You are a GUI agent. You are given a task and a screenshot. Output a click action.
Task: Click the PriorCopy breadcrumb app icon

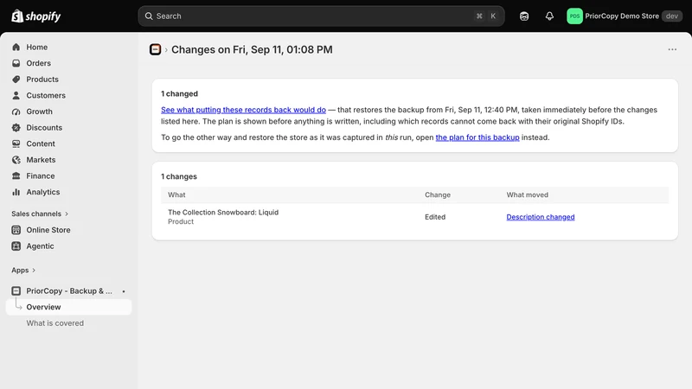(x=155, y=49)
